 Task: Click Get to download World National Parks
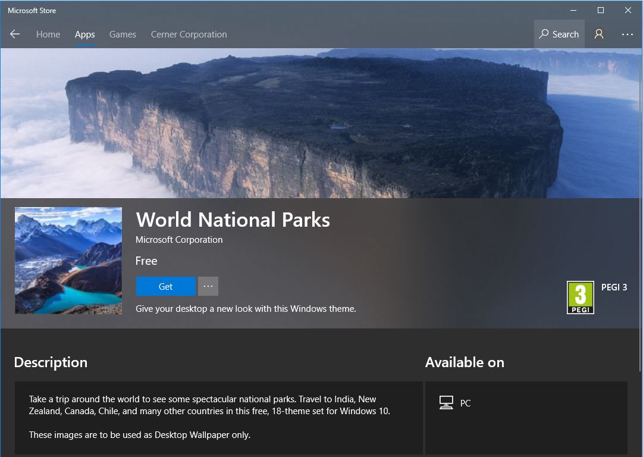(x=165, y=286)
